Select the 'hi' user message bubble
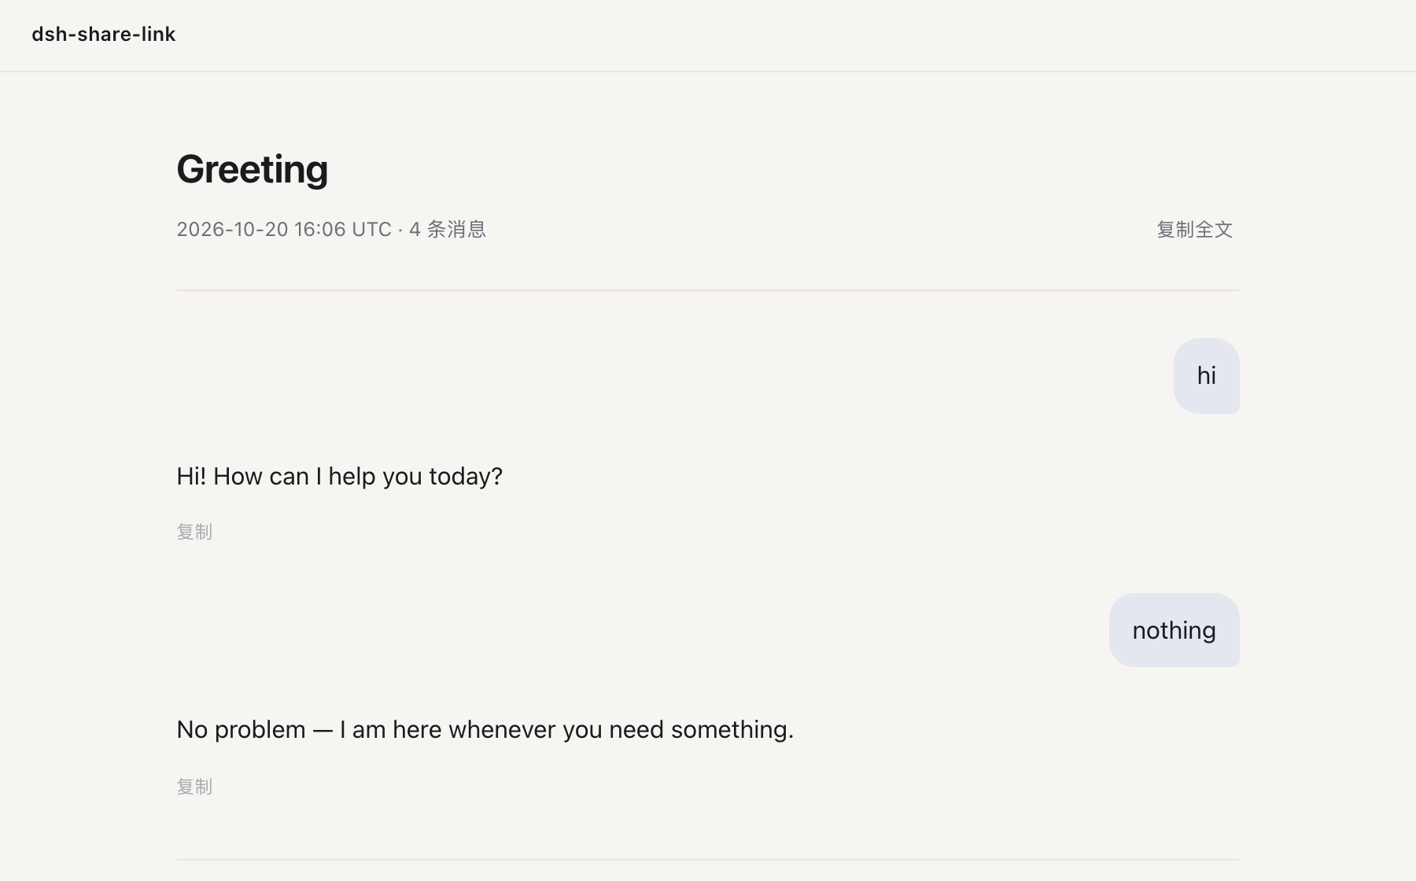The image size is (1416, 881). pos(1206,376)
